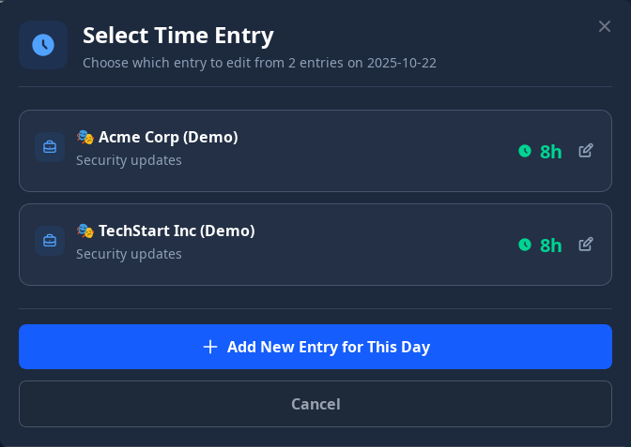Screen dimensions: 631x447
Task: Click the green clock icon in TechStart row
Action: (525, 245)
